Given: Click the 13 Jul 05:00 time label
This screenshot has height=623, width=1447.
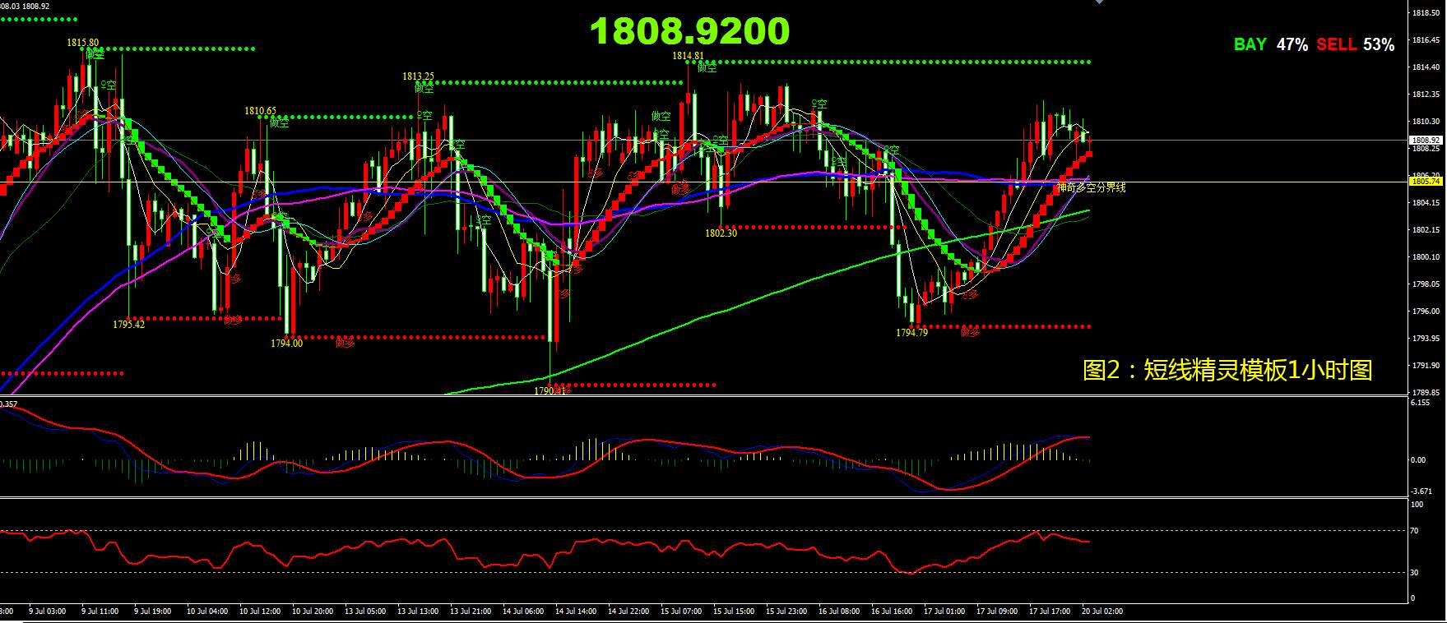Looking at the screenshot, I should (365, 611).
